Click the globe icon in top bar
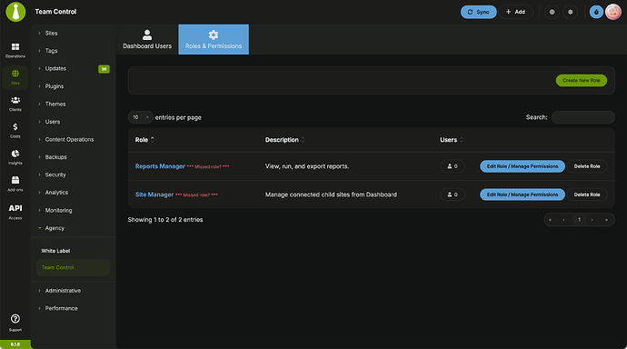627x349 pixels. (x=552, y=12)
